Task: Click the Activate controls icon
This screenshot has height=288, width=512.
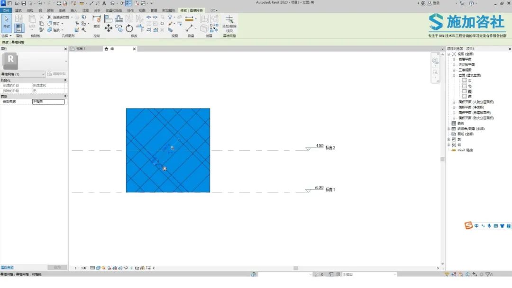Action: click(97, 20)
